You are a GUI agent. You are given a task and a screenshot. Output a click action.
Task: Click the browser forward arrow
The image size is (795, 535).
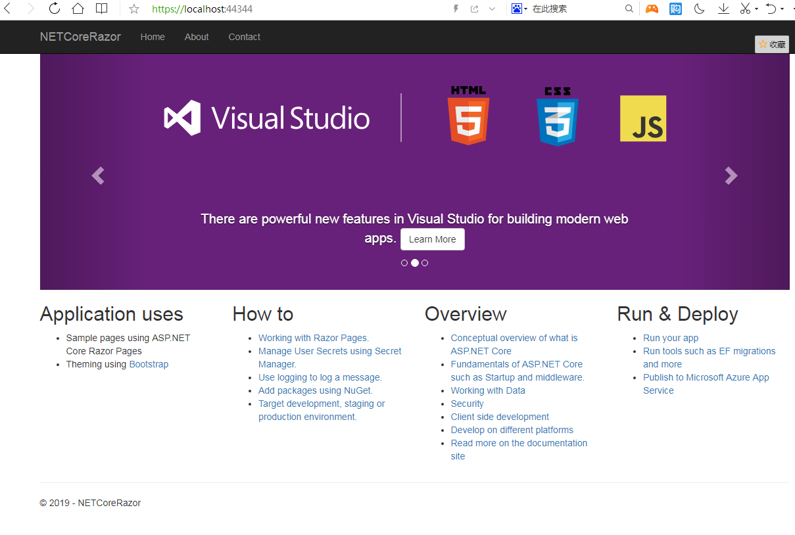point(30,9)
